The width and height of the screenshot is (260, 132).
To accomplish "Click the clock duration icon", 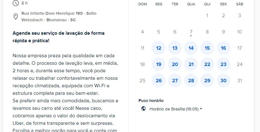I will pos(15,3).
